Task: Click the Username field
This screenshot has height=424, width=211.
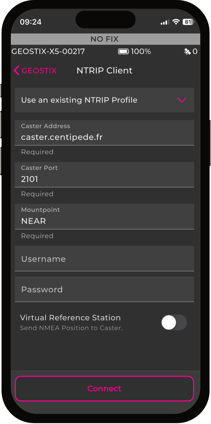Action: [x=104, y=259]
